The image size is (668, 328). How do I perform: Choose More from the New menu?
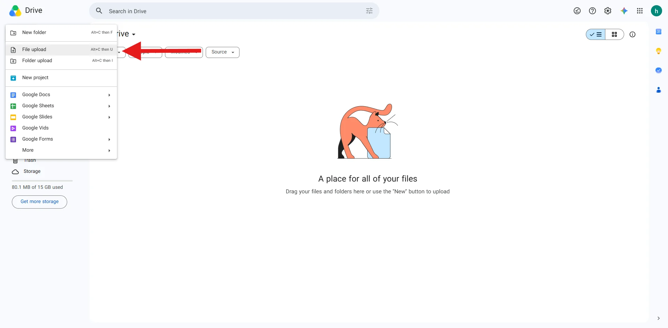coord(61,150)
